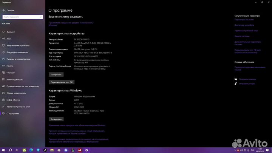Image resolution: width=272 pixels, height=153 pixels.
Task: Open the notification center icon
Action: [x=267, y=150]
